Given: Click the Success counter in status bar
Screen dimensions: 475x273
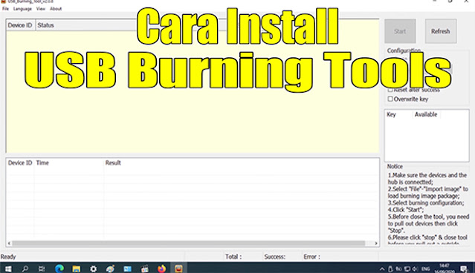Looking at the screenshot, I should 275,257.
